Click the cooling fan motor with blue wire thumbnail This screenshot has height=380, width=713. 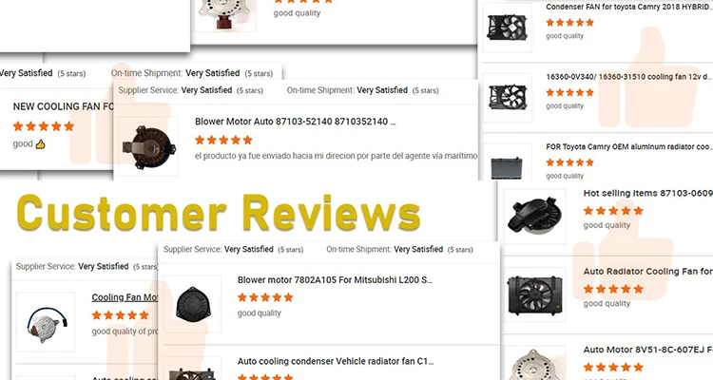point(46,322)
